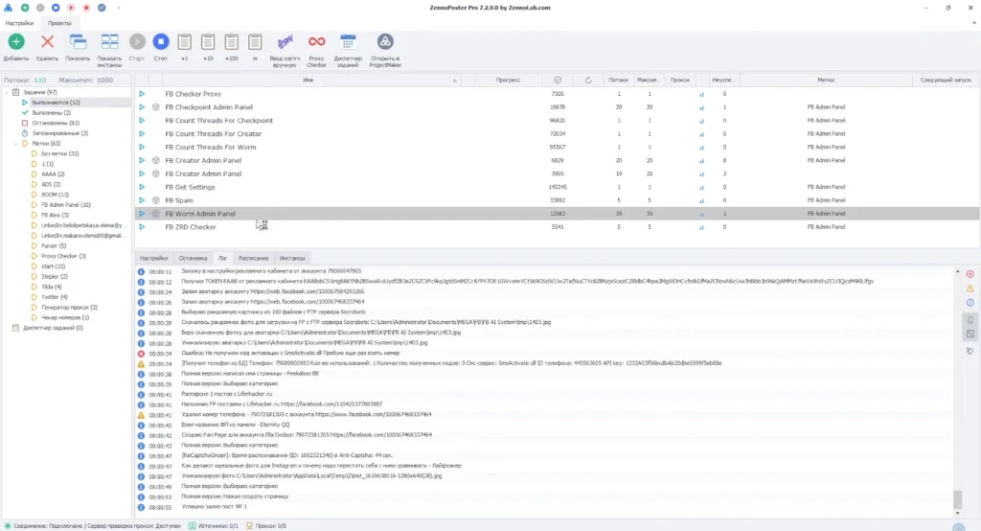The width and height of the screenshot is (981, 531).
Task: Sort by the refresh-icon column header
Action: (x=588, y=81)
